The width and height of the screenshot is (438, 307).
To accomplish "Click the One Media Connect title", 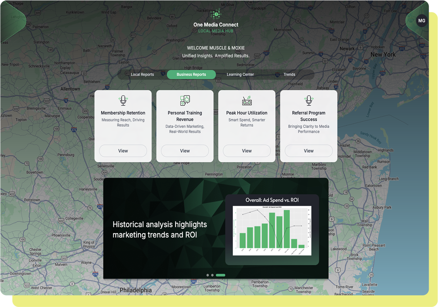I will (x=216, y=24).
